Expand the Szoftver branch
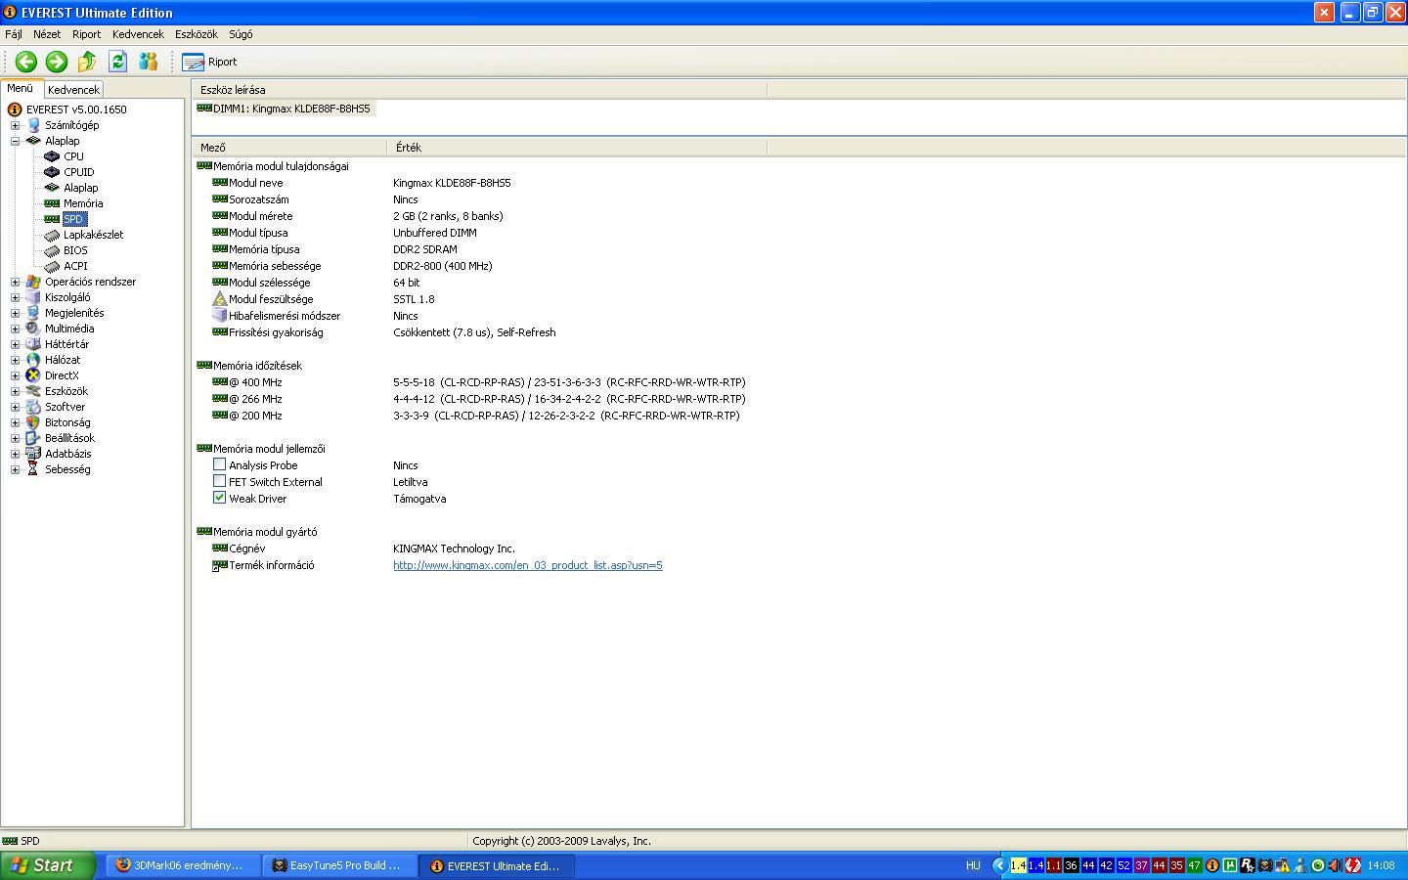The width and height of the screenshot is (1408, 880). [x=15, y=407]
